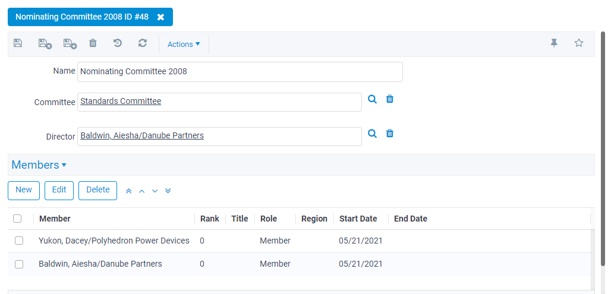Image resolution: width=611 pixels, height=294 pixels.
Task: Open the Standards Committee link
Action: (x=121, y=101)
